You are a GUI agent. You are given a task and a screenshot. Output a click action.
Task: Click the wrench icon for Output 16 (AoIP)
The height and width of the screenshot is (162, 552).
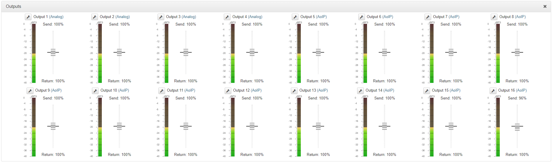(493, 91)
